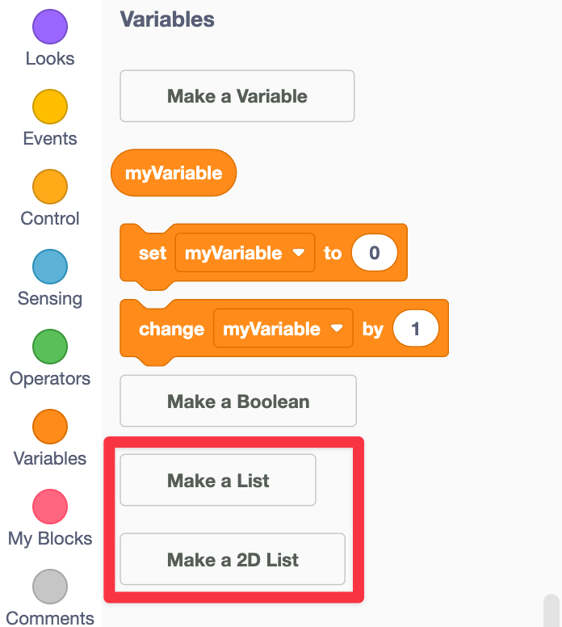The image size is (562, 627).
Task: Select the orange Control category icon
Action: pos(50,187)
